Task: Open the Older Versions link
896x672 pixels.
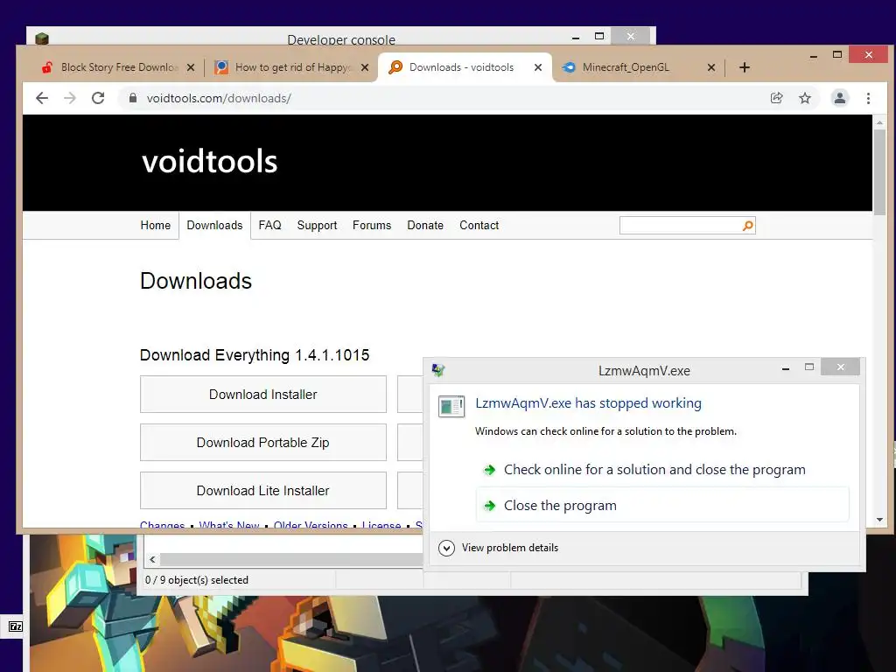Action: click(x=311, y=524)
